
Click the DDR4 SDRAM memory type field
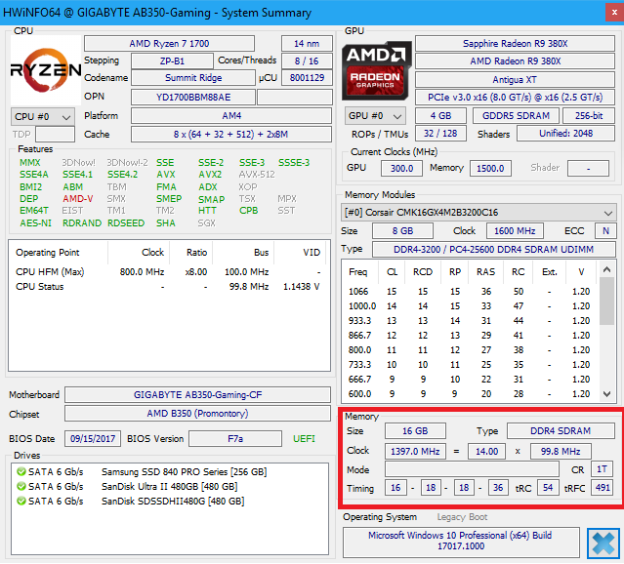(561, 431)
